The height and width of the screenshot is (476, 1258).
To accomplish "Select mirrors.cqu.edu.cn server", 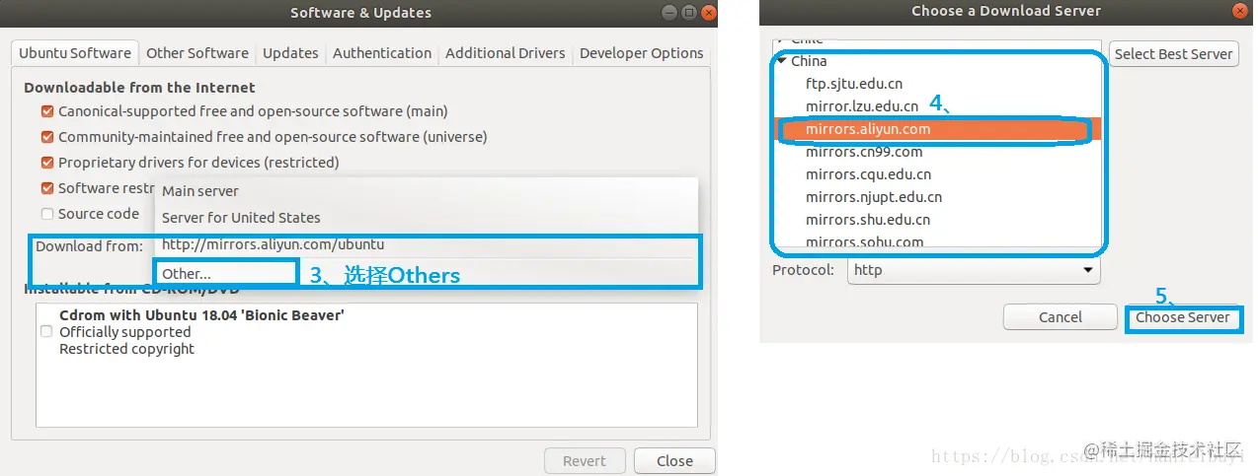I will [x=869, y=174].
